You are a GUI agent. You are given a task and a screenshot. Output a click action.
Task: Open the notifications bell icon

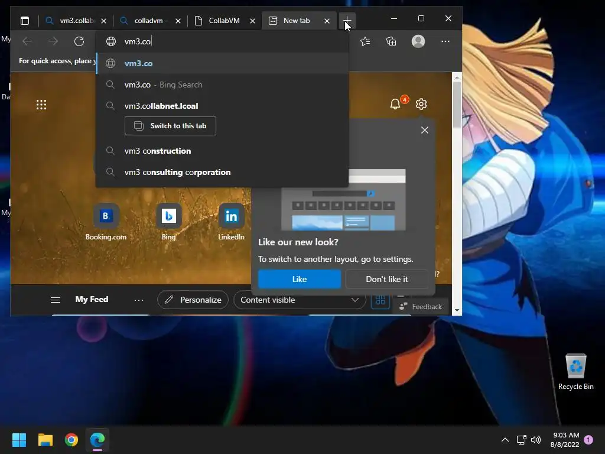(x=395, y=104)
